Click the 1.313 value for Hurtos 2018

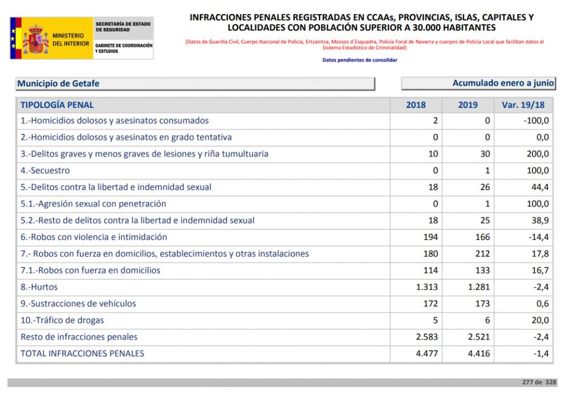pyautogui.click(x=427, y=287)
